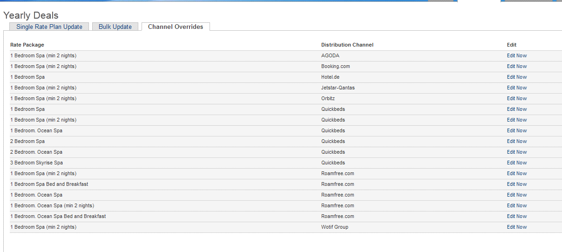Image resolution: width=562 pixels, height=252 pixels.
Task: Click the Jetstar-Qantas channel cell
Action: pyautogui.click(x=338, y=88)
